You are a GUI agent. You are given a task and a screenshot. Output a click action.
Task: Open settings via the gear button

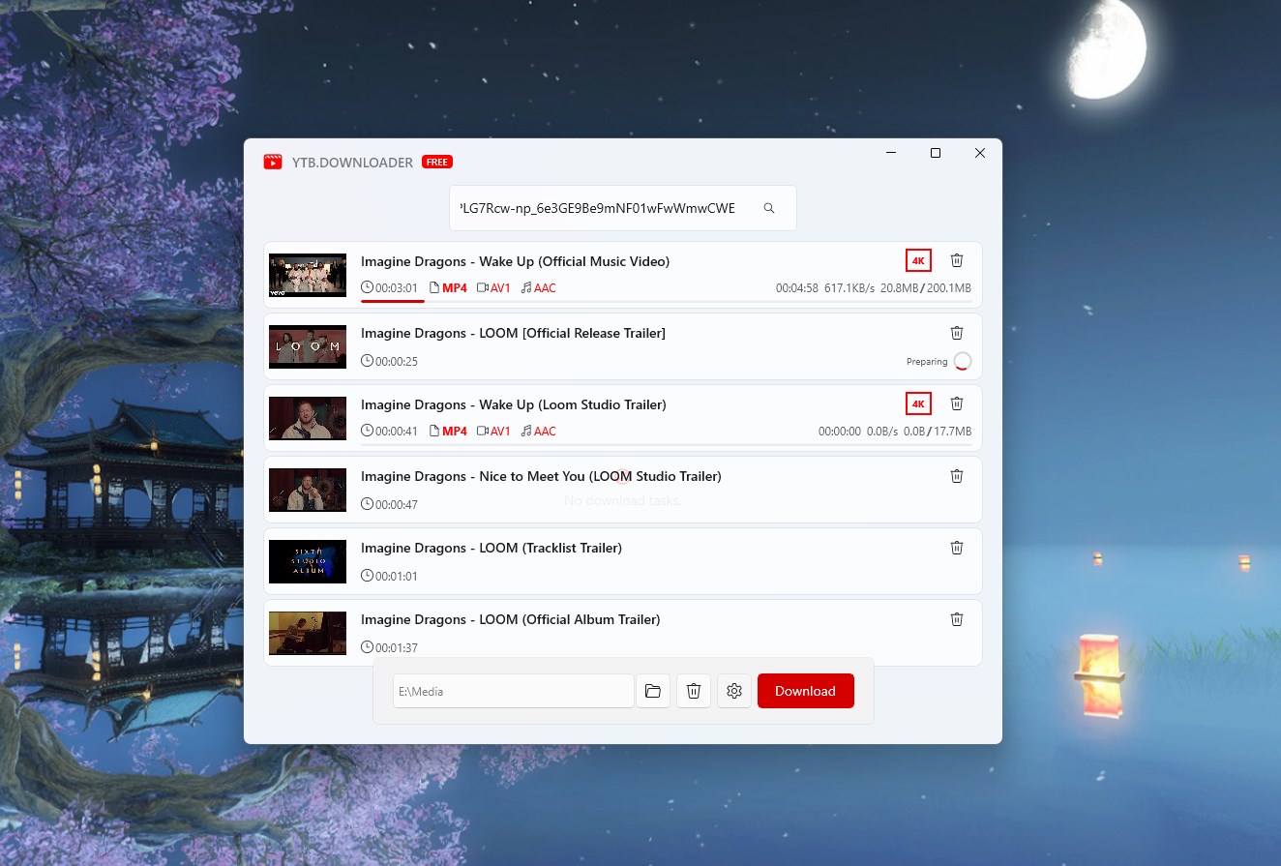coord(734,691)
